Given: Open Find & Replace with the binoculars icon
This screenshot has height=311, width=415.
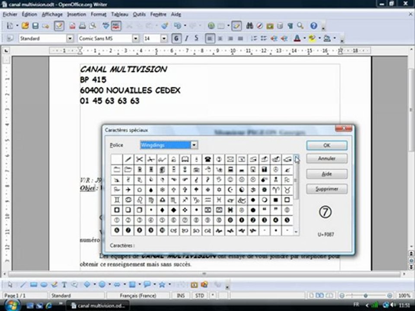Looking at the screenshot, I should click(x=249, y=26).
